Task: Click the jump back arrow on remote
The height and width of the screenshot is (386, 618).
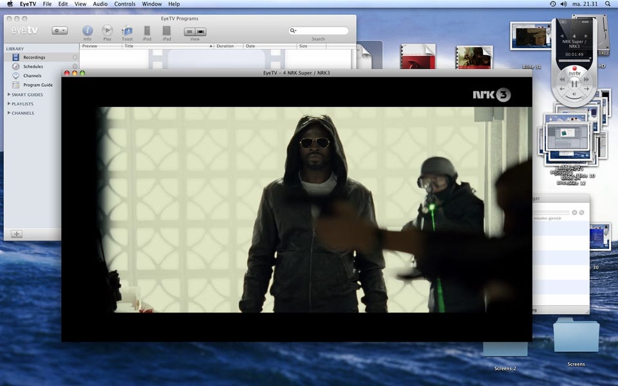Action: [563, 89]
